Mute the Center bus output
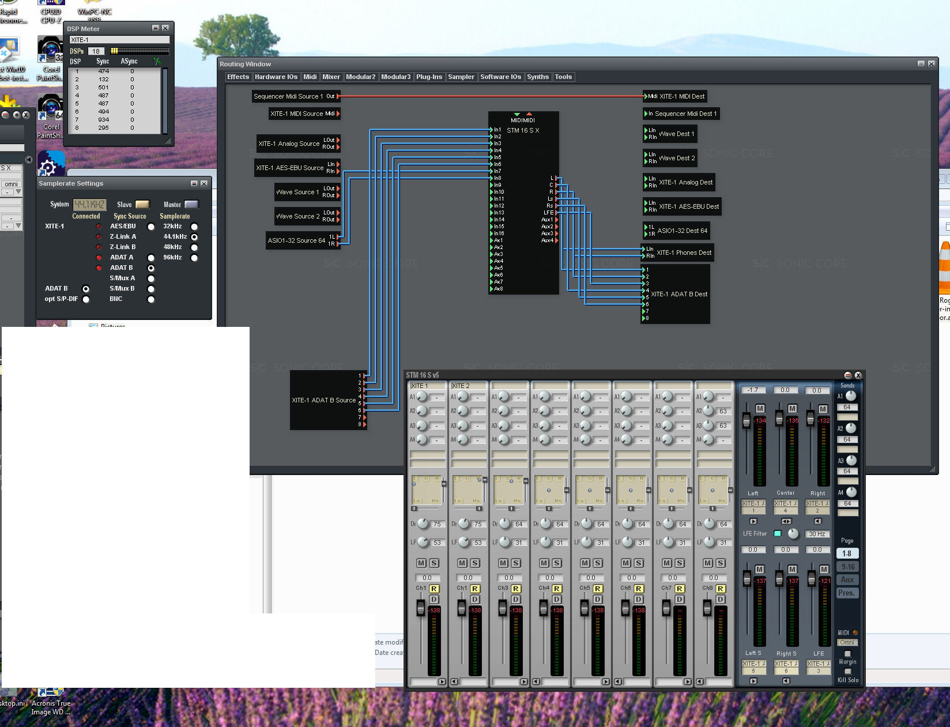This screenshot has width=950, height=727. (793, 408)
